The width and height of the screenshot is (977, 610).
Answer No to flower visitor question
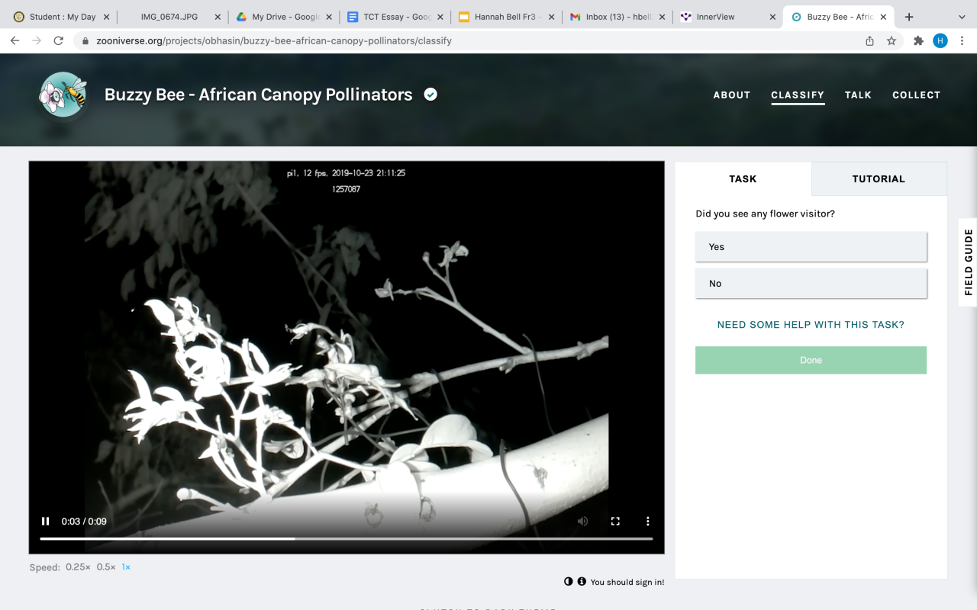click(811, 284)
